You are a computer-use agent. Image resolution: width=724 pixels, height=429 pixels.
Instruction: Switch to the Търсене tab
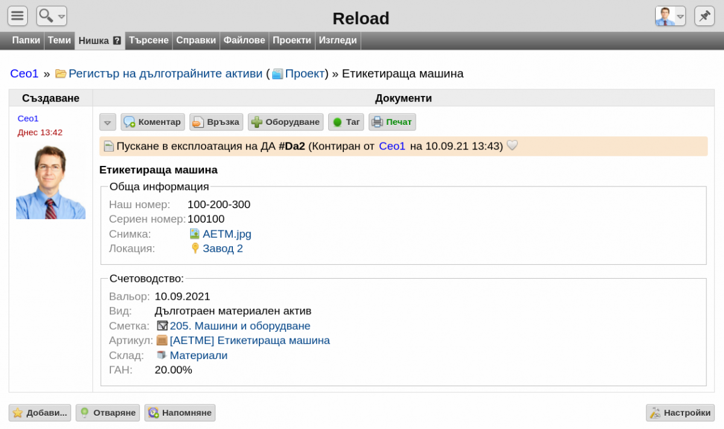point(148,40)
